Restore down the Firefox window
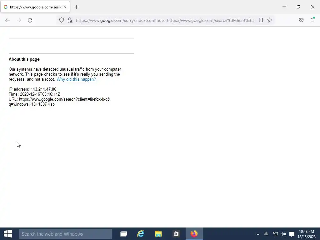Screen dimensions: 320x240 point(298,7)
